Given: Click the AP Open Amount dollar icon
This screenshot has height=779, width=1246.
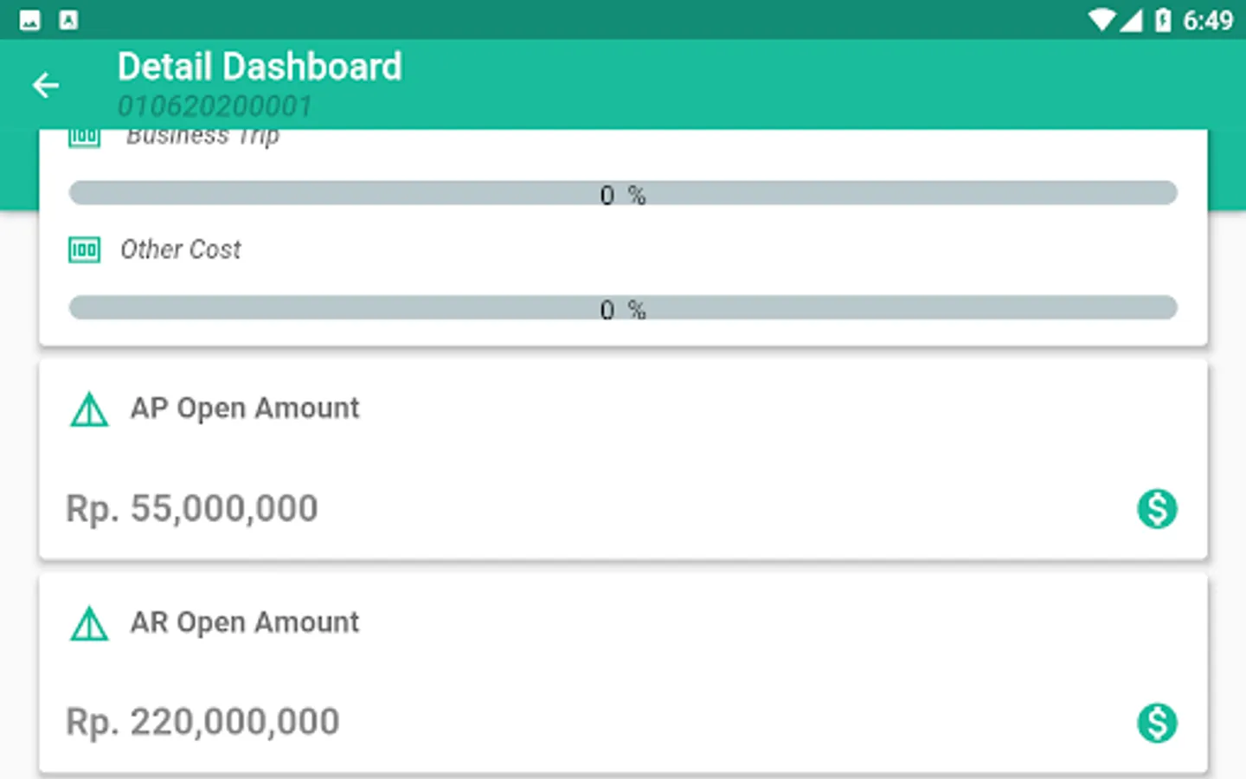Looking at the screenshot, I should coord(1157,508).
